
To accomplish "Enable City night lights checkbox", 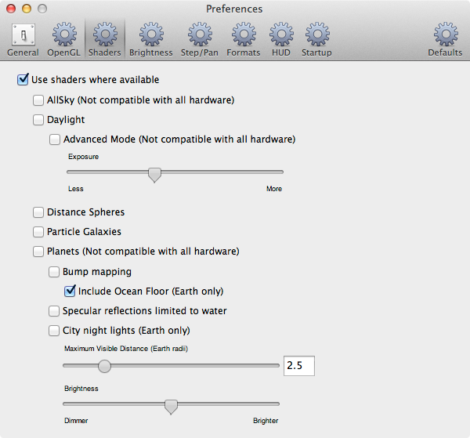I will point(55,331).
